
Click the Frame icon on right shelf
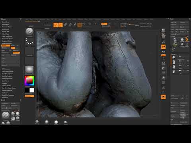(164, 63)
